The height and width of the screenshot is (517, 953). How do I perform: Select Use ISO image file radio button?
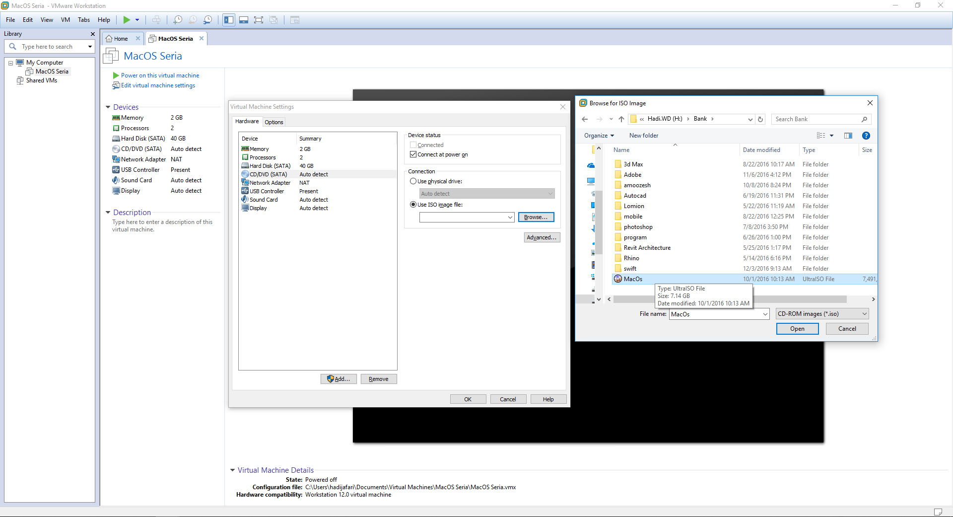coord(413,205)
